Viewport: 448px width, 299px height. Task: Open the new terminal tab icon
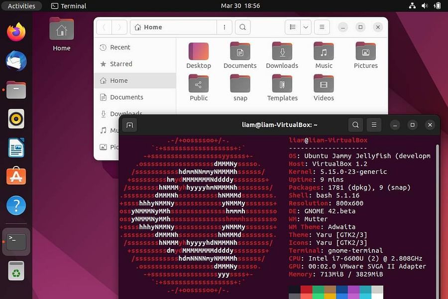coord(129,125)
